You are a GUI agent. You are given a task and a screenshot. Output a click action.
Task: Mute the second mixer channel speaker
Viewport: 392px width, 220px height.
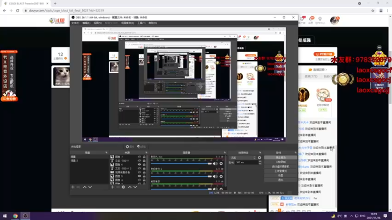(x=215, y=176)
